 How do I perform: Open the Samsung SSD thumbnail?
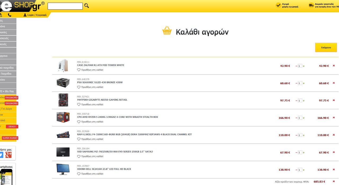point(63,152)
